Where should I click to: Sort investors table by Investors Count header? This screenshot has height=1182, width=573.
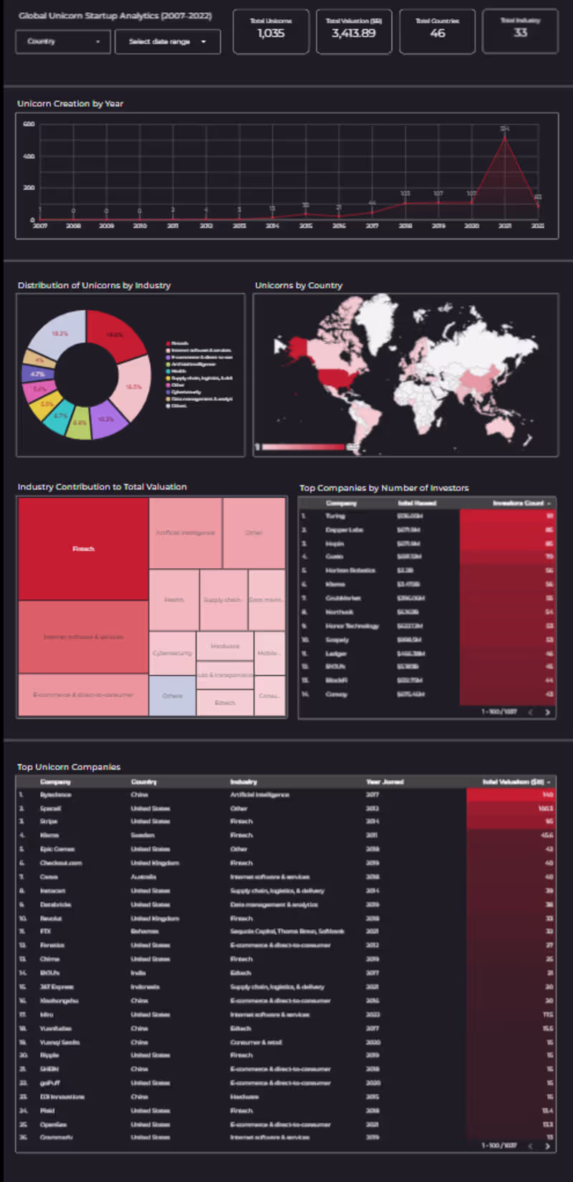[519, 503]
